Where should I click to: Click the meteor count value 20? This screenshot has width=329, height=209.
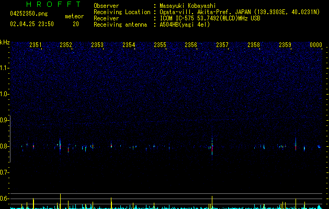pyautogui.click(x=76, y=24)
